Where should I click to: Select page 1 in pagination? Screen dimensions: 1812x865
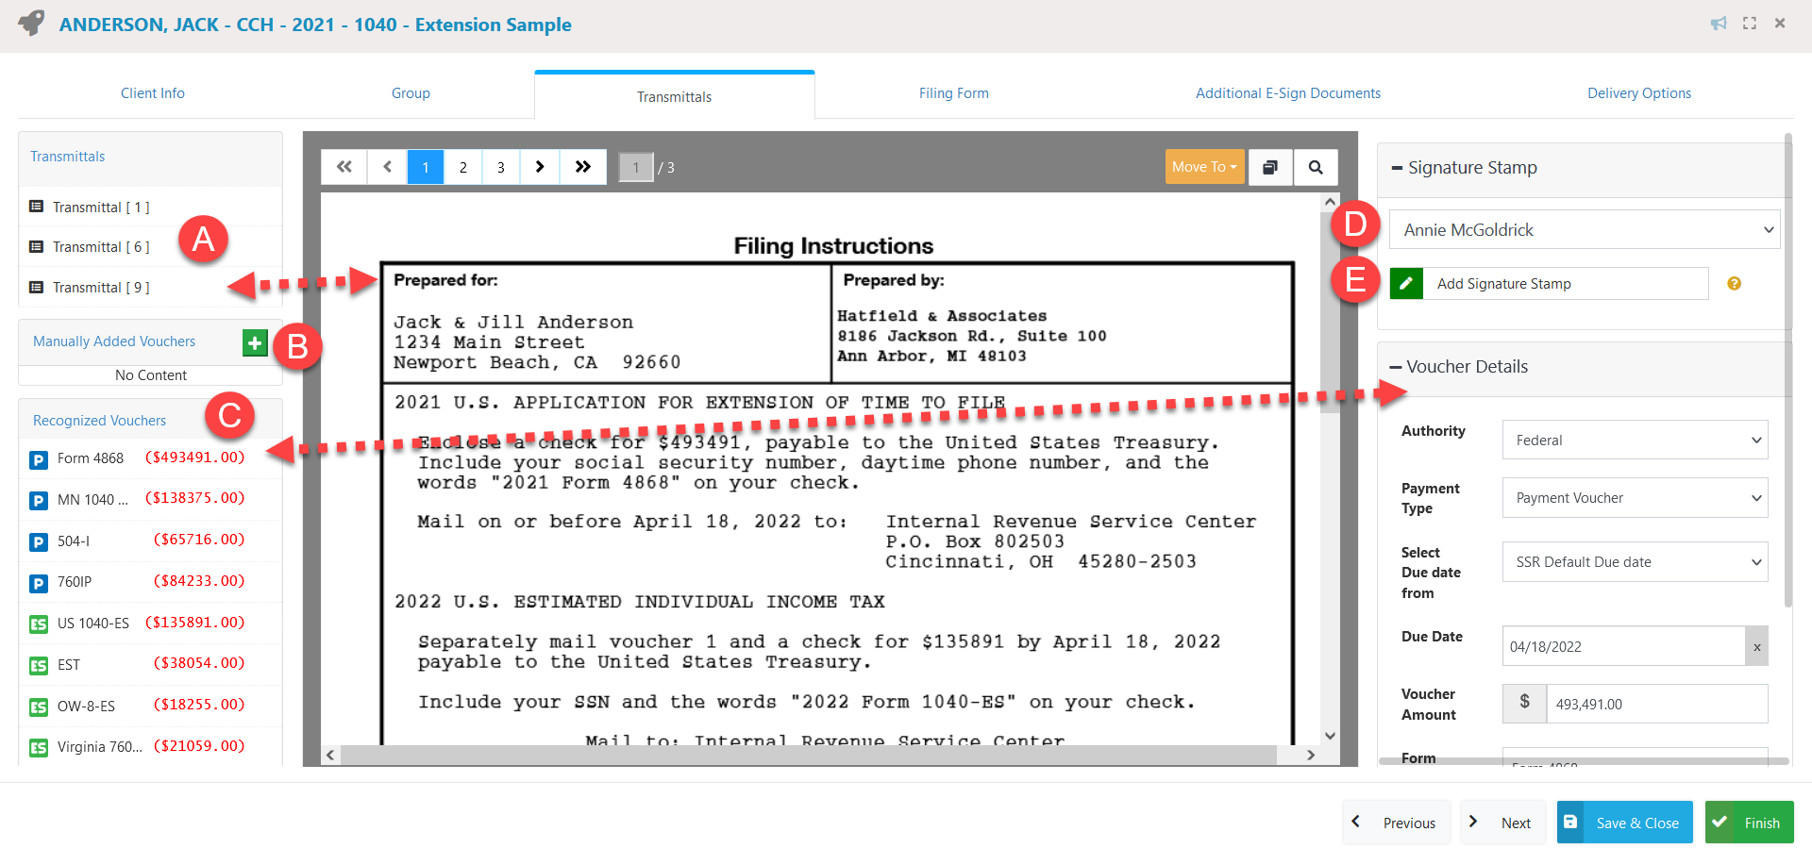426,167
